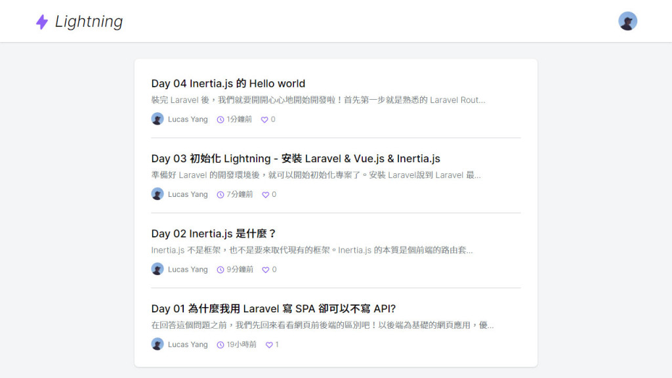
Task: Open the Day 02 Inertia.js 是什麼 post
Action: click(213, 234)
